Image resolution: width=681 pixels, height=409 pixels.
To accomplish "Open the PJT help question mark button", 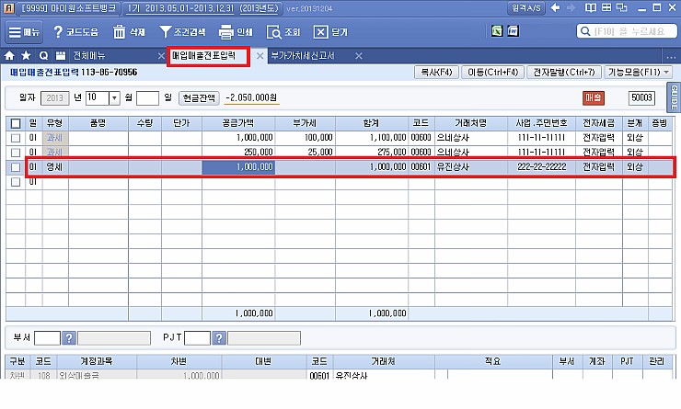I will (219, 338).
